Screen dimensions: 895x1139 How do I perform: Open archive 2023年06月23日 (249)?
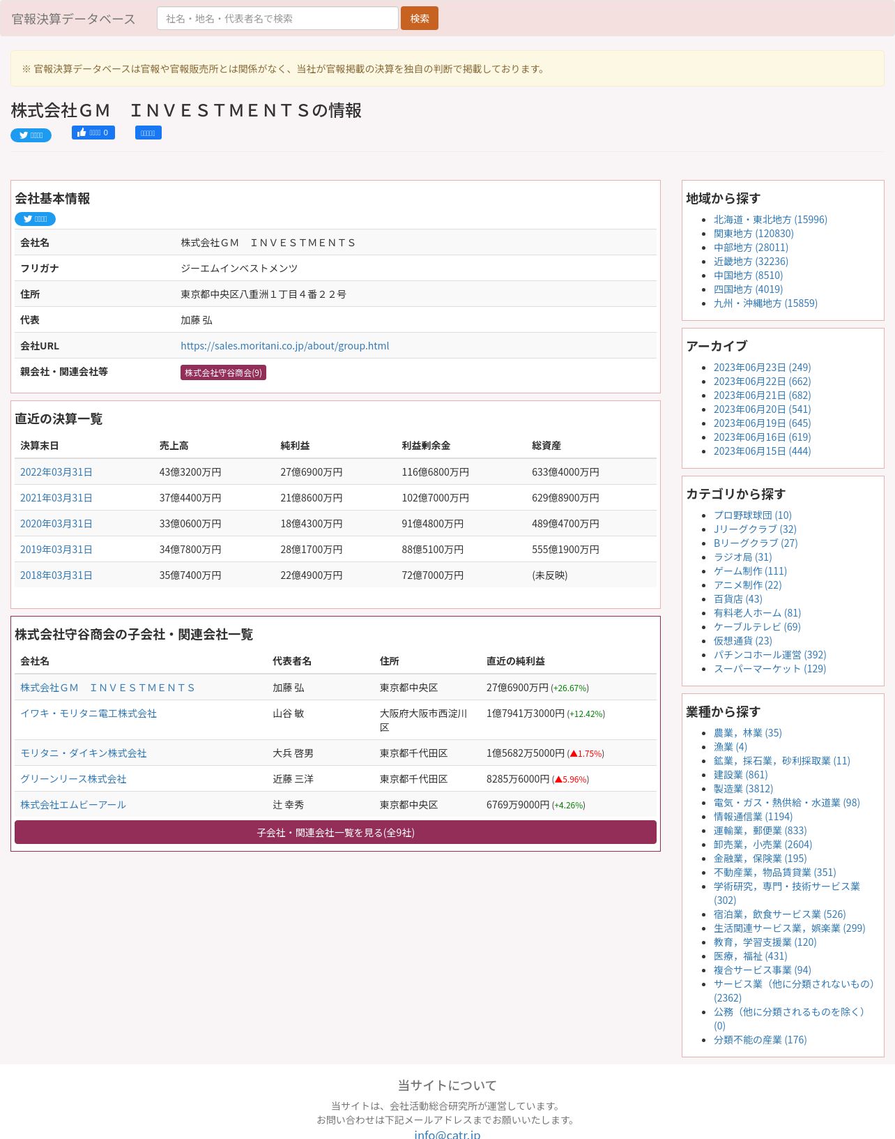point(762,368)
